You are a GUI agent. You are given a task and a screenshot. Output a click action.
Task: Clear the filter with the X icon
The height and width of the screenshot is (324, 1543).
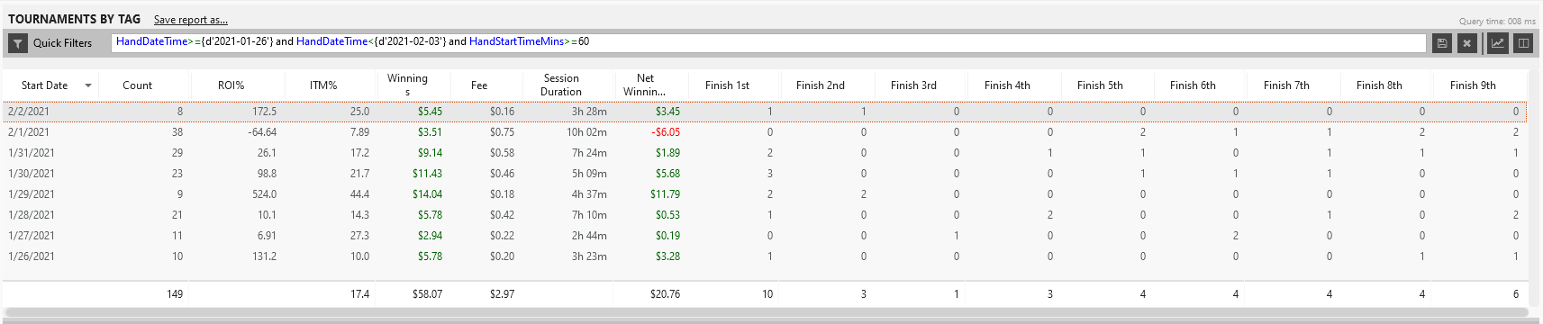point(1466,43)
